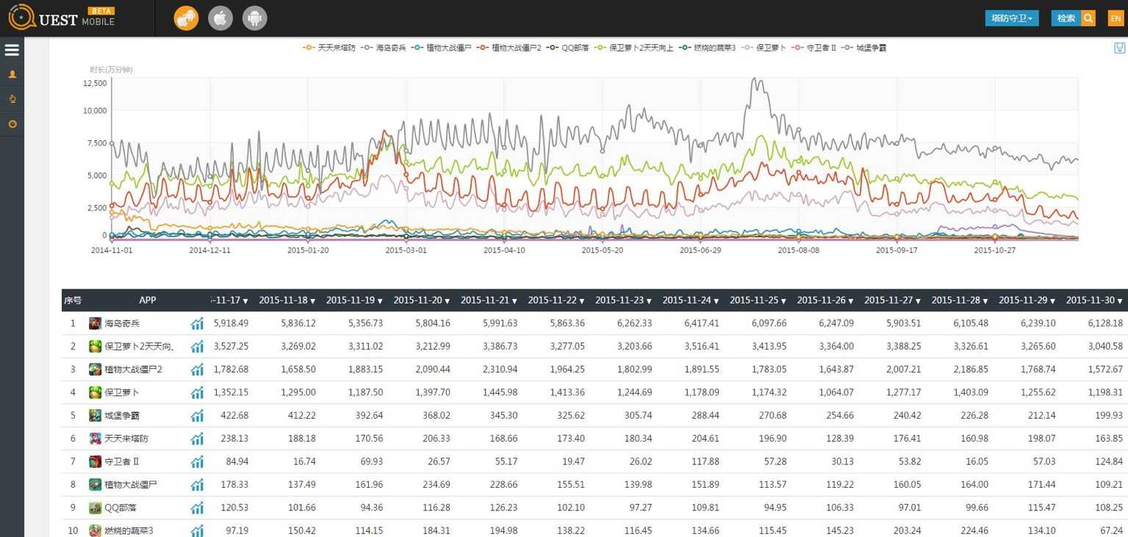Screen dimensions: 1128x537
Task: Click the APP column header
Action: 148,300
